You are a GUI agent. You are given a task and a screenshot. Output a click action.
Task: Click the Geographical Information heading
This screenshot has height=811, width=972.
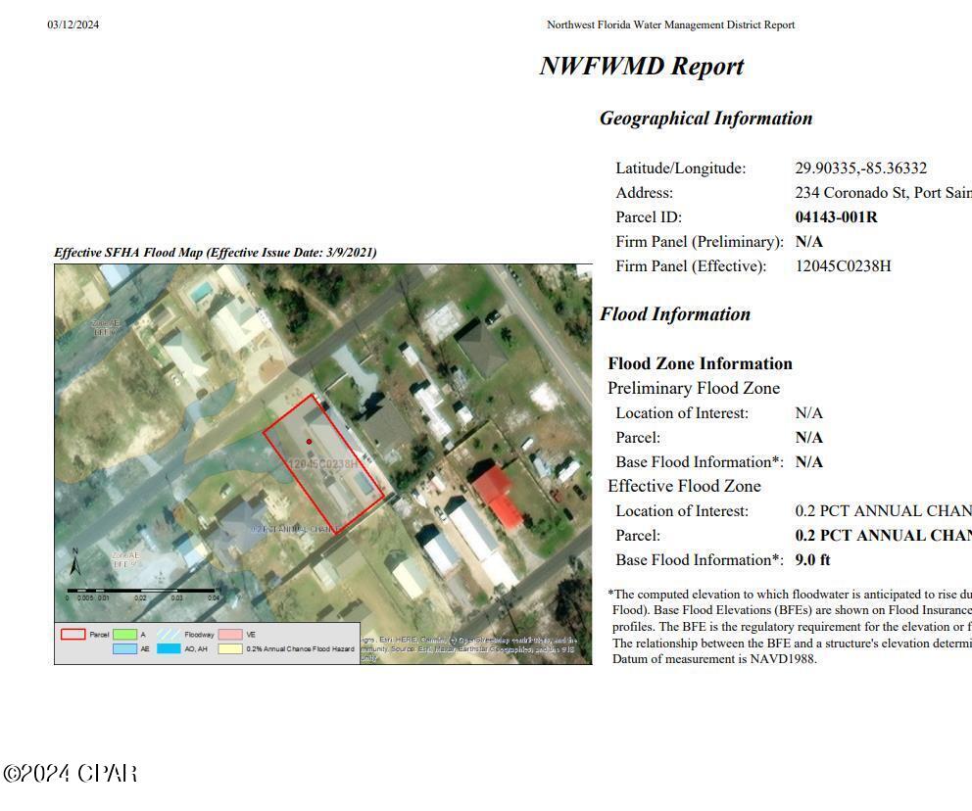click(x=705, y=119)
